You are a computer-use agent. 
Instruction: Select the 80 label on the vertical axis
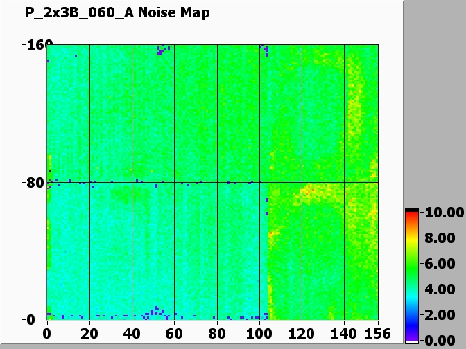click(35, 183)
